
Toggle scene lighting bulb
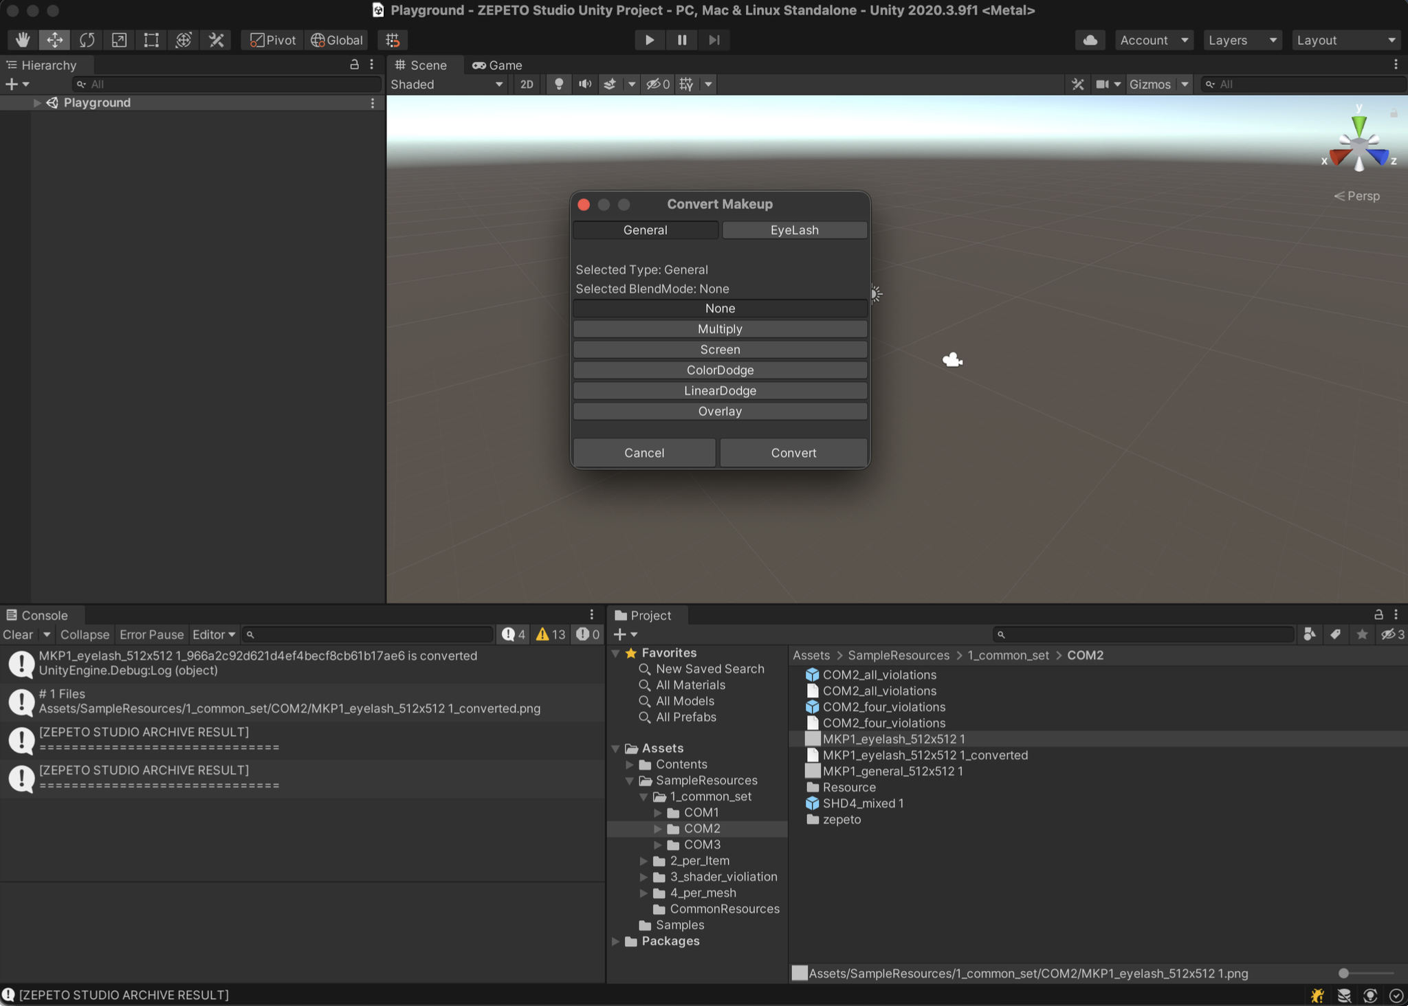coord(559,84)
